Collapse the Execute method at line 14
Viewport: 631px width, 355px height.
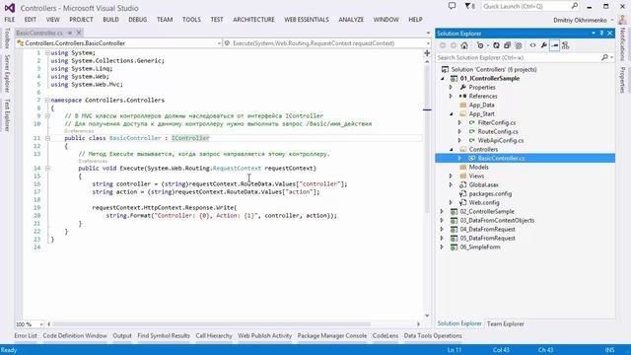(47, 169)
